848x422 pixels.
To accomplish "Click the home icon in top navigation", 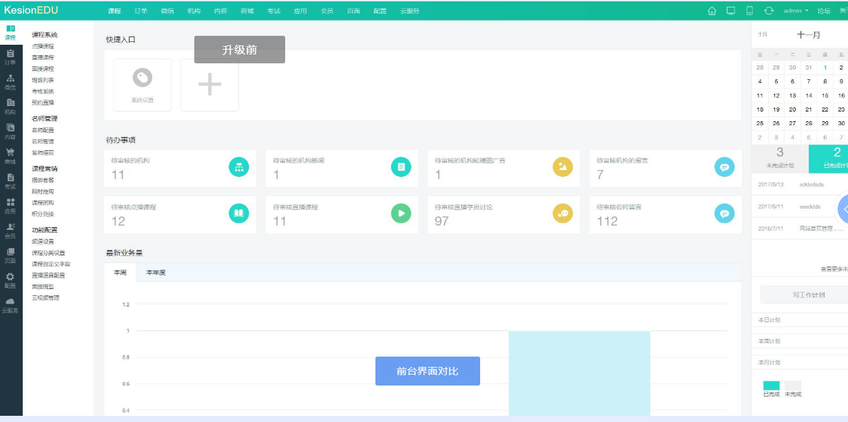I will 714,10.
